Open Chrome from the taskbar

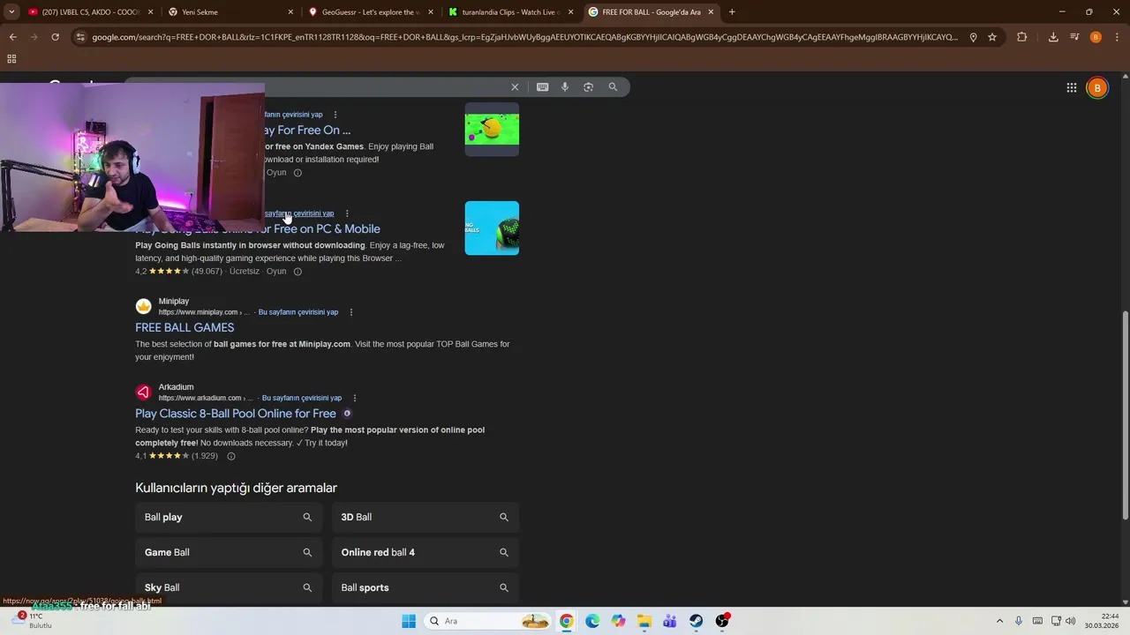click(566, 621)
